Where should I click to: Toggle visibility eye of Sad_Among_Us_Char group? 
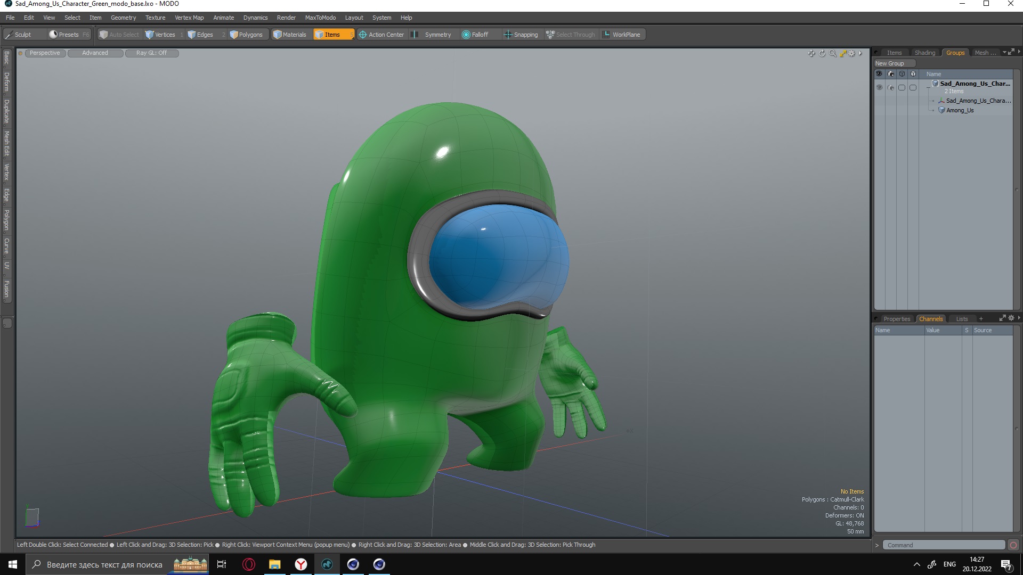[879, 87]
